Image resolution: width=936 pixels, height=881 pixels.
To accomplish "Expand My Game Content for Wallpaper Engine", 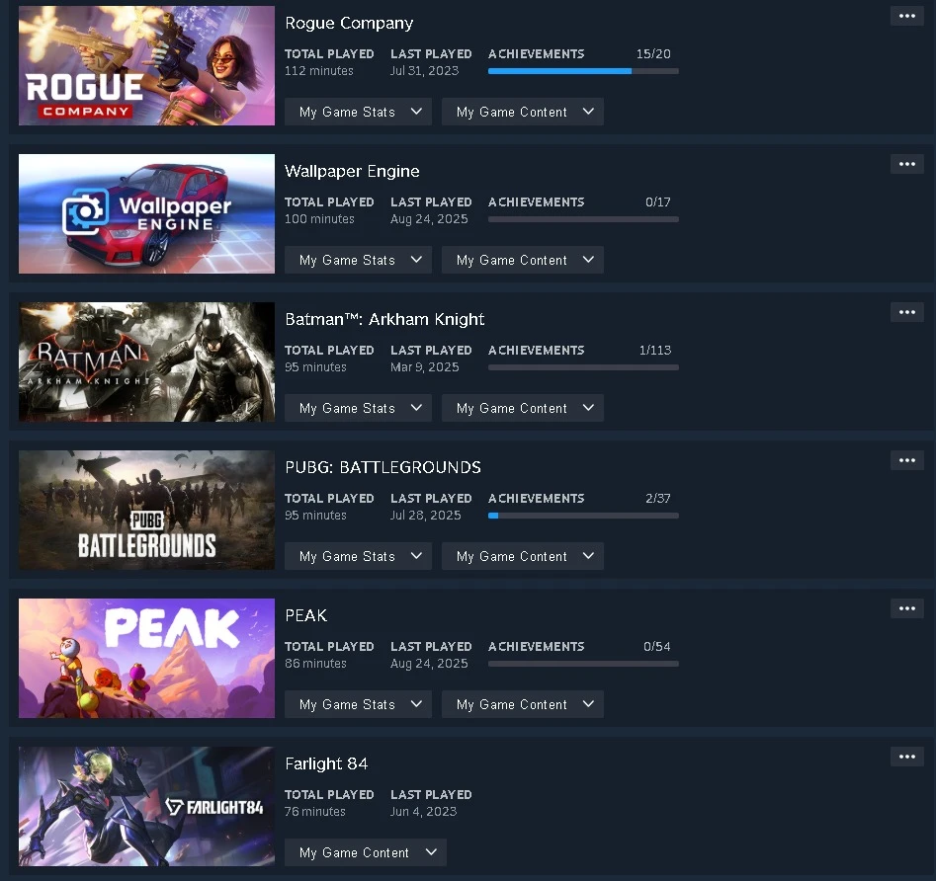I will 522,260.
